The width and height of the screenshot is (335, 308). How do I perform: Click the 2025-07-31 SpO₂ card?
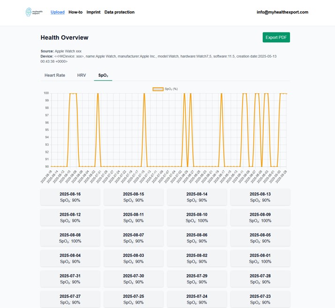[x=70, y=279]
